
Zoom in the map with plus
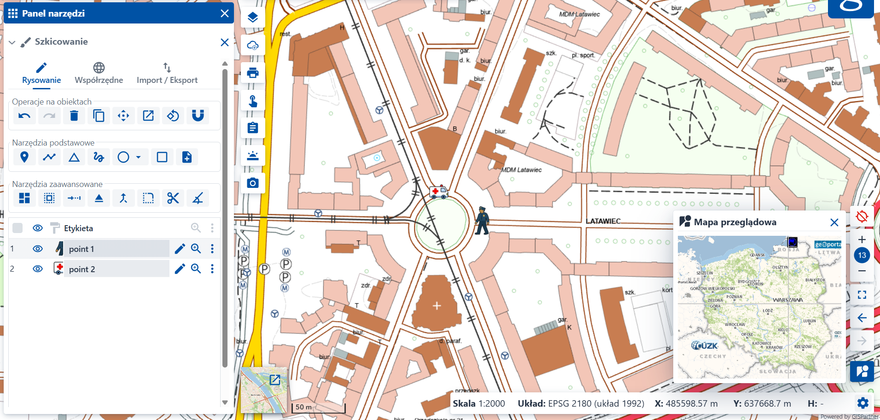(862, 239)
